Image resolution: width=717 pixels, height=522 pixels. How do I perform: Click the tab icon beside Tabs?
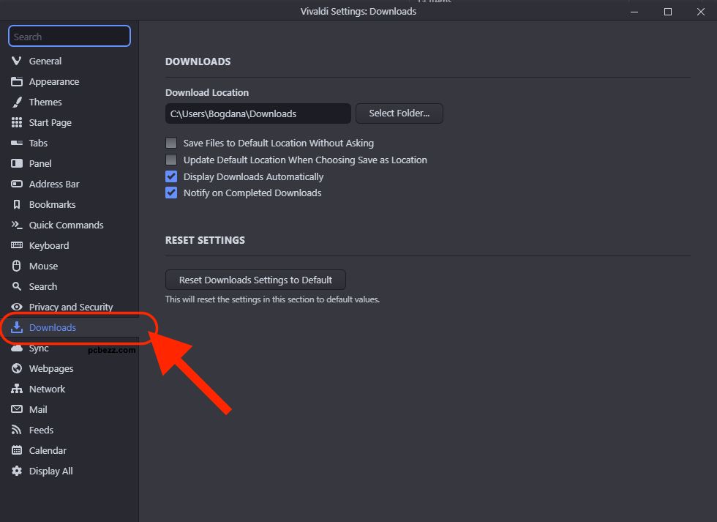tap(16, 143)
